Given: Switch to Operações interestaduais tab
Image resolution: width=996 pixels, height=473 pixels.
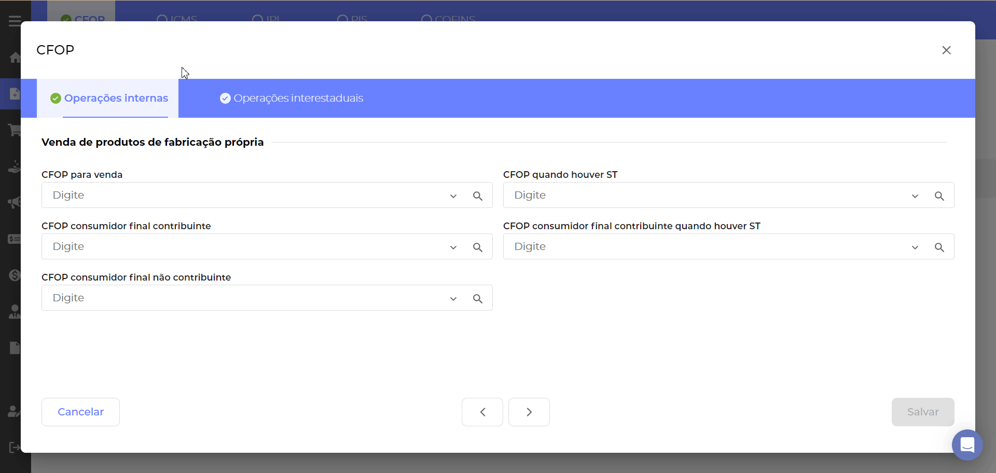Looking at the screenshot, I should point(292,99).
